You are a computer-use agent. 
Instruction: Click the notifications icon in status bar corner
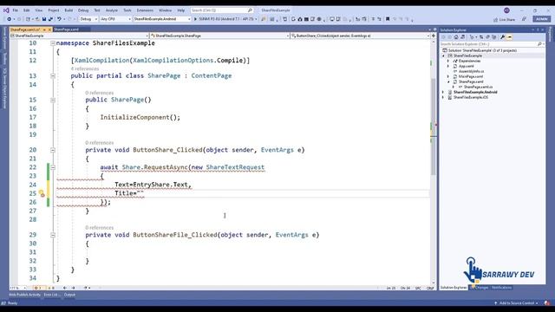(x=547, y=303)
